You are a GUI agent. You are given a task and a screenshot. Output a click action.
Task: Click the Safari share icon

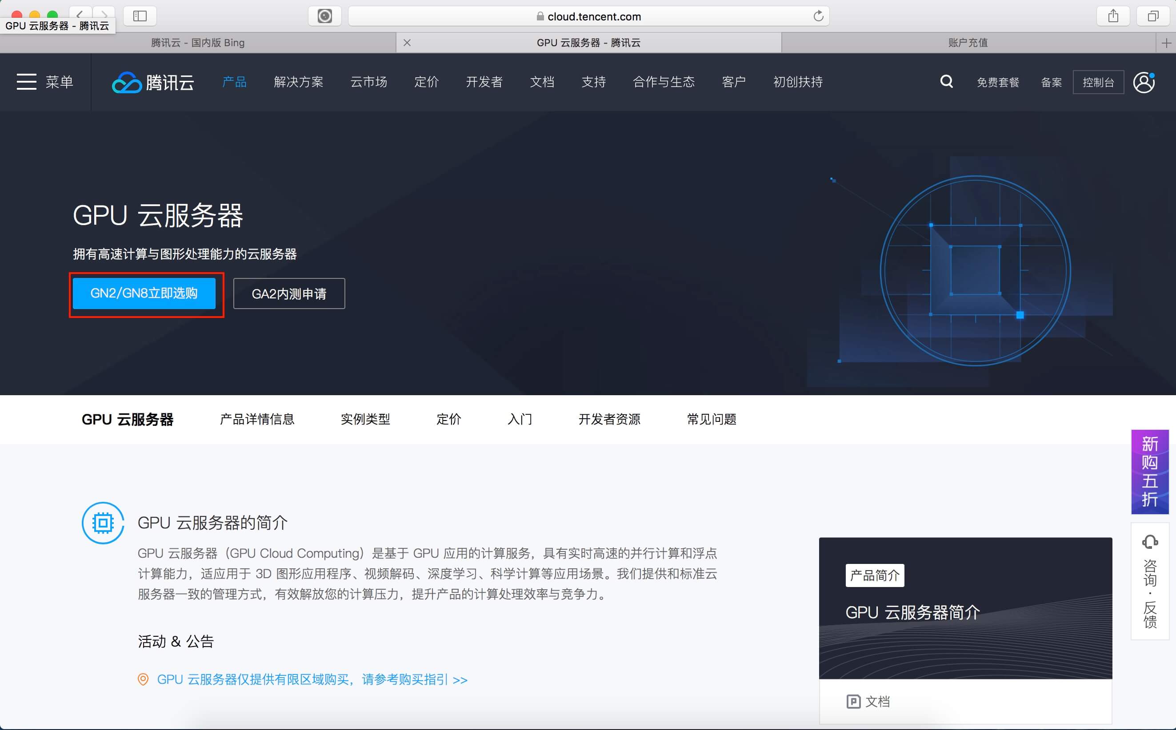click(1113, 16)
